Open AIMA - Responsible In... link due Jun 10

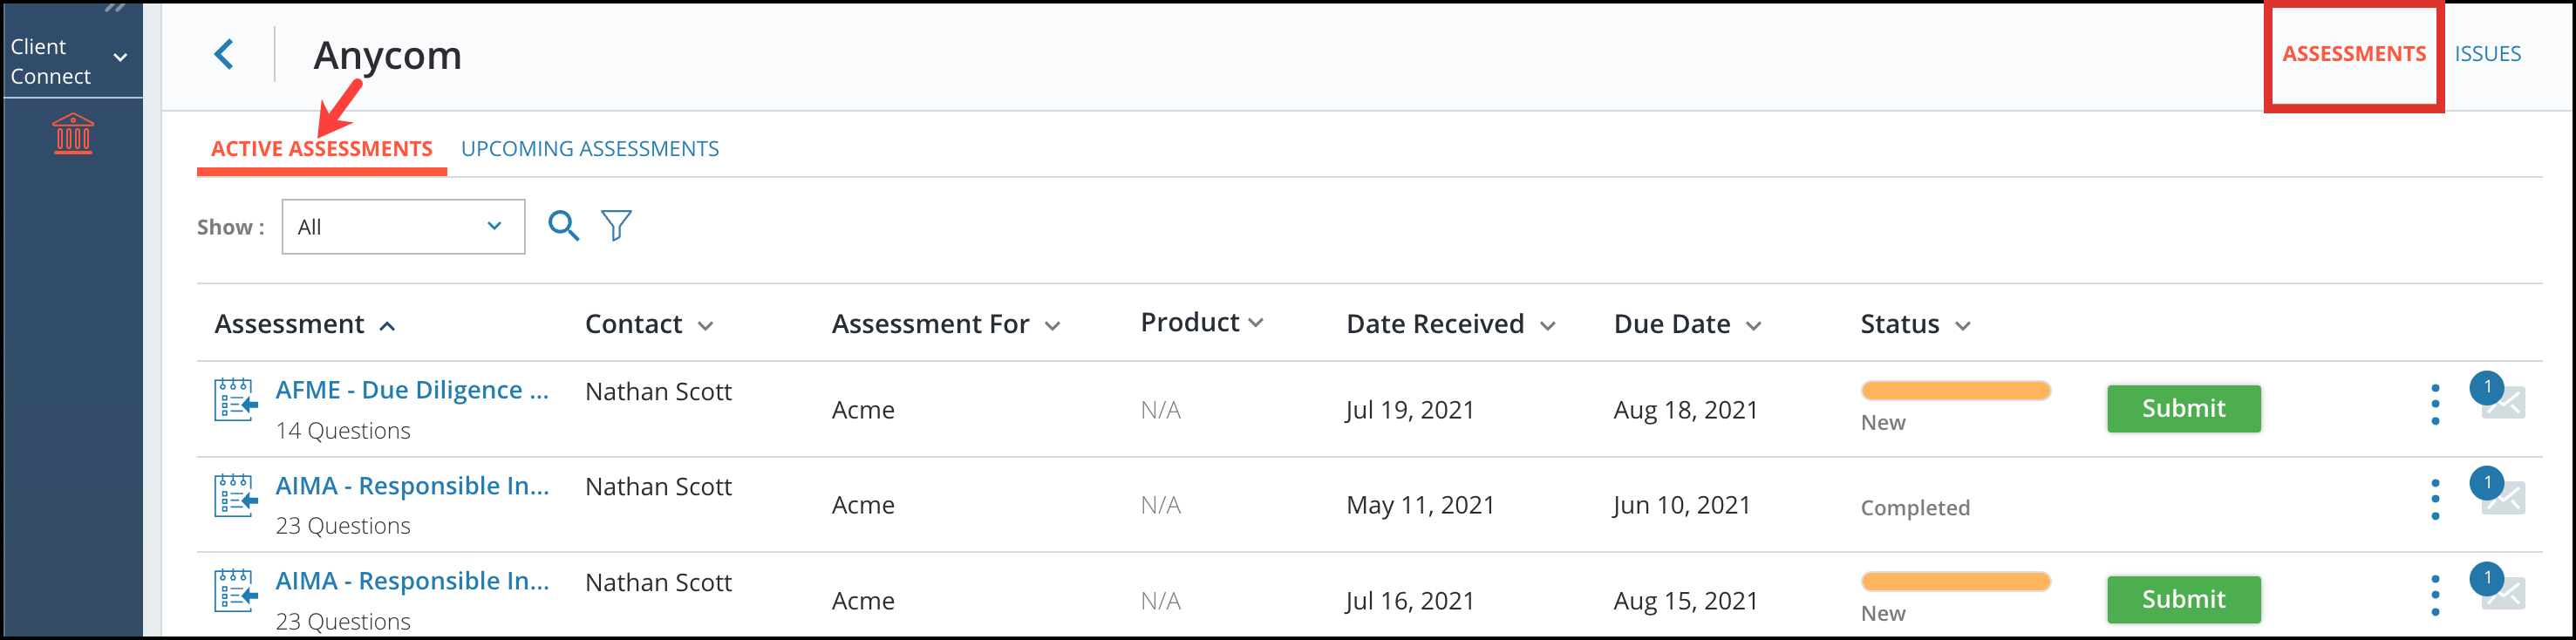point(412,486)
